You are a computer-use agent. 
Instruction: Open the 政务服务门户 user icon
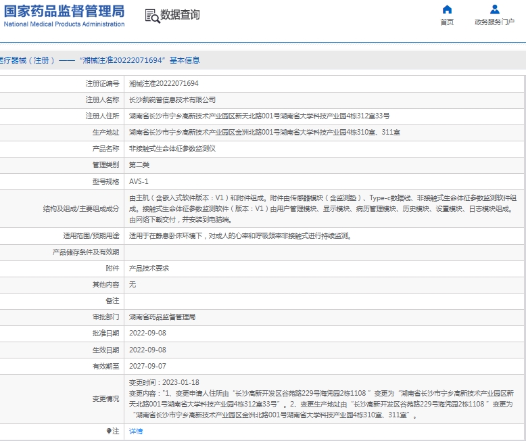pos(494,9)
